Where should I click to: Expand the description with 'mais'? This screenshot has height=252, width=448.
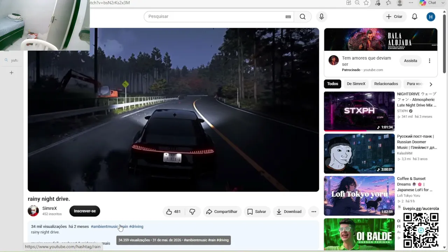pos(106,243)
